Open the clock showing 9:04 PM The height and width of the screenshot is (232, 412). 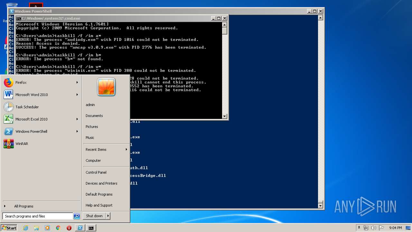tap(395, 228)
